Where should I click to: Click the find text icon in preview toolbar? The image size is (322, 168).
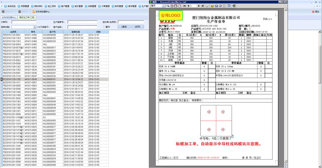pyautogui.click(x=208, y=6)
